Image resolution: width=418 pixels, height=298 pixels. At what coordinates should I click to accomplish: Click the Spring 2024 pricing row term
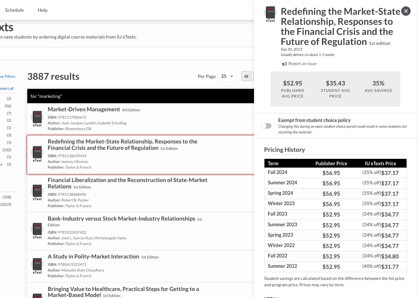click(x=281, y=193)
